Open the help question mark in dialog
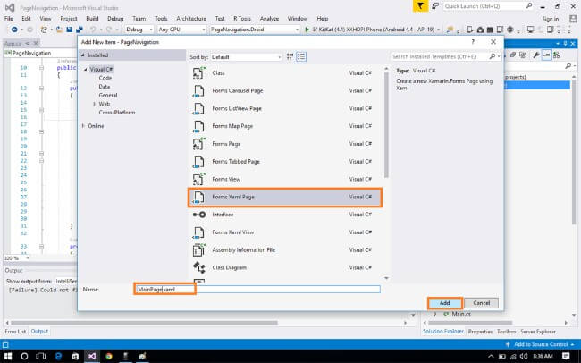The width and height of the screenshot is (581, 363). [x=473, y=42]
